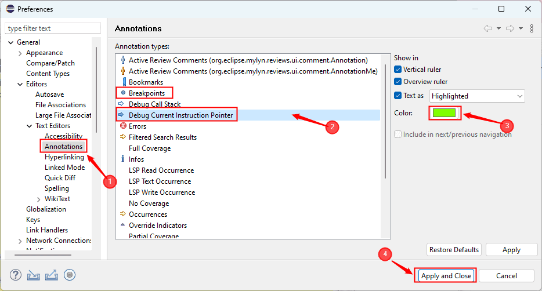Click the Oomph recorder circle icon
The height and width of the screenshot is (291, 542).
[70, 275]
